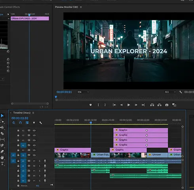
Task: Go to Out point
Action: tap(143, 105)
